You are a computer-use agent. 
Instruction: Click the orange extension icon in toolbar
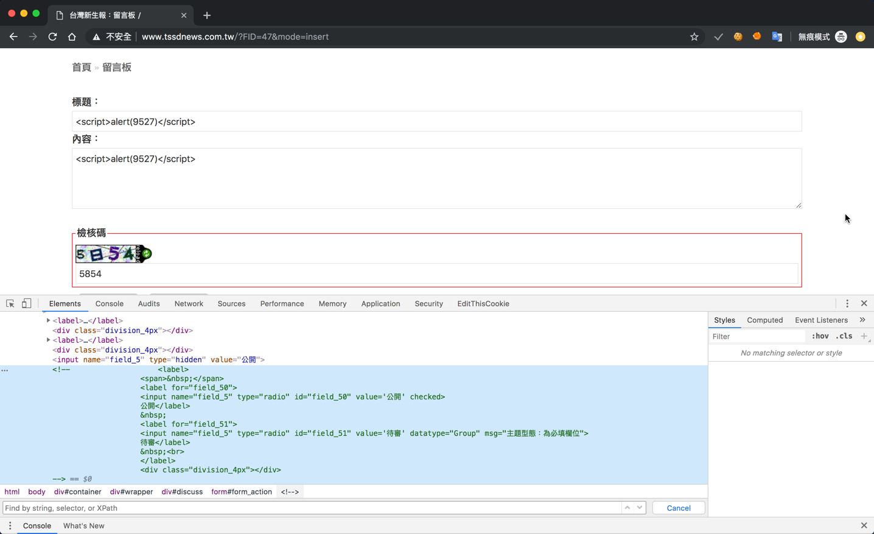coord(757,37)
